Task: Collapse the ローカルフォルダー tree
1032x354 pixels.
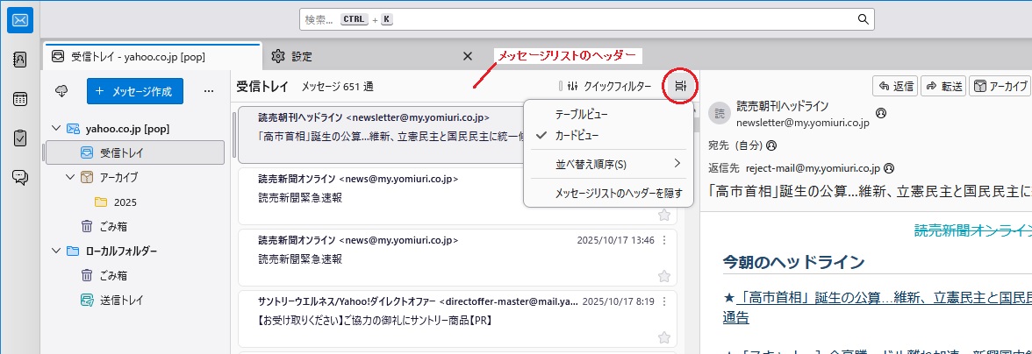Action: [56, 251]
